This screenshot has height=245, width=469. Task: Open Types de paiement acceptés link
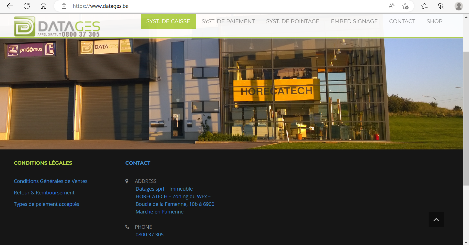(46, 204)
